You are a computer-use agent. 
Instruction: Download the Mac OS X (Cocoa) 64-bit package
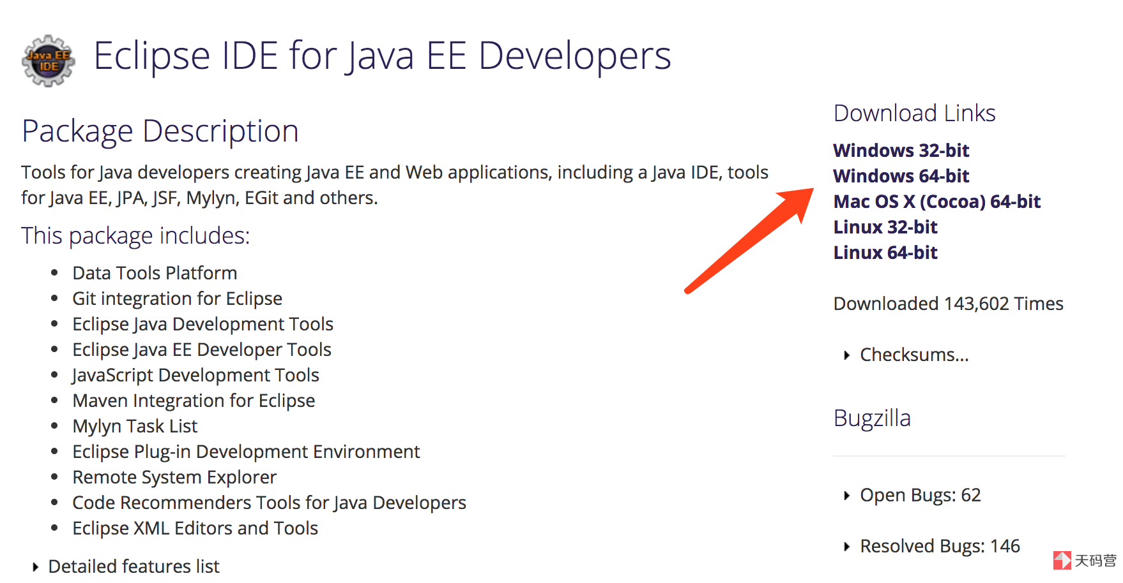[x=936, y=202]
